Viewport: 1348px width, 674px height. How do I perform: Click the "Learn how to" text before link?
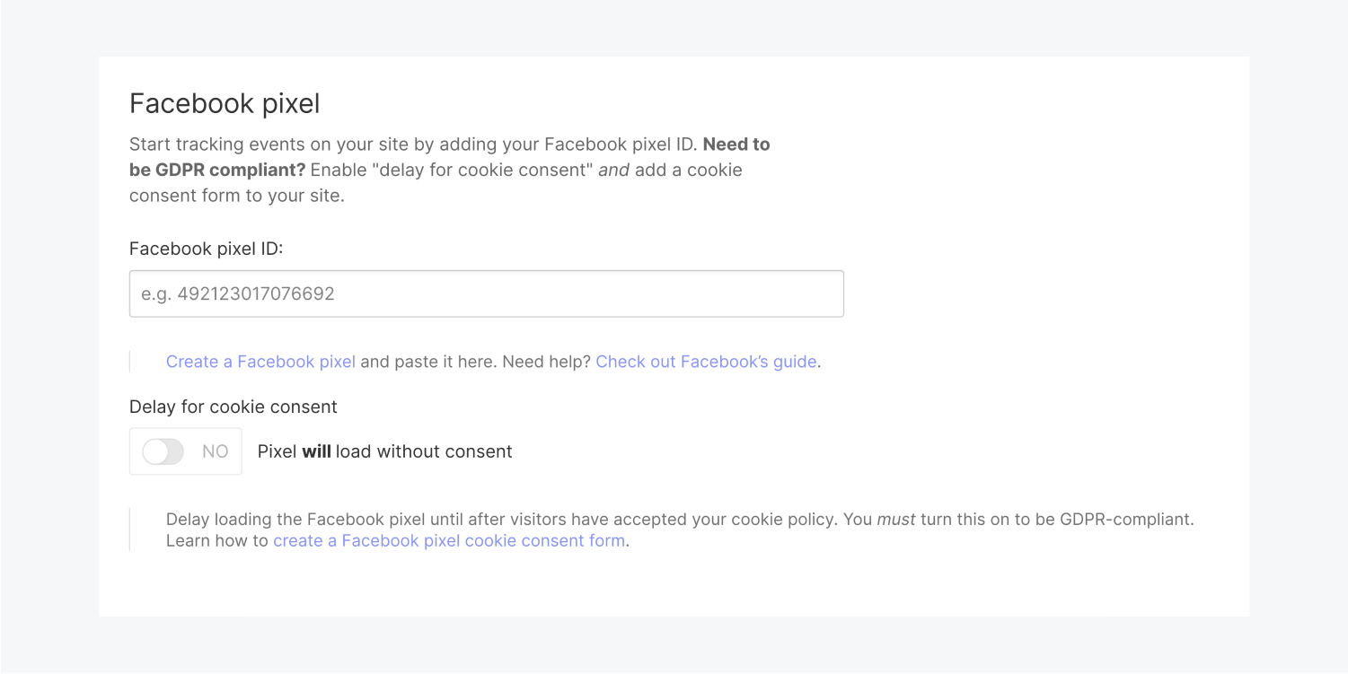(217, 541)
